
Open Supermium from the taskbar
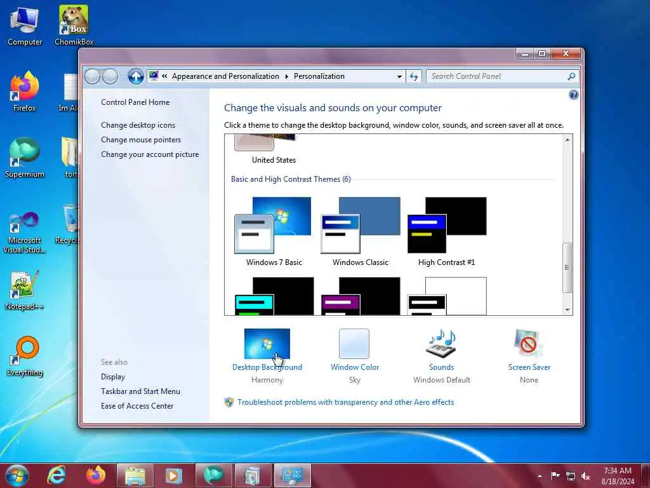click(213, 475)
